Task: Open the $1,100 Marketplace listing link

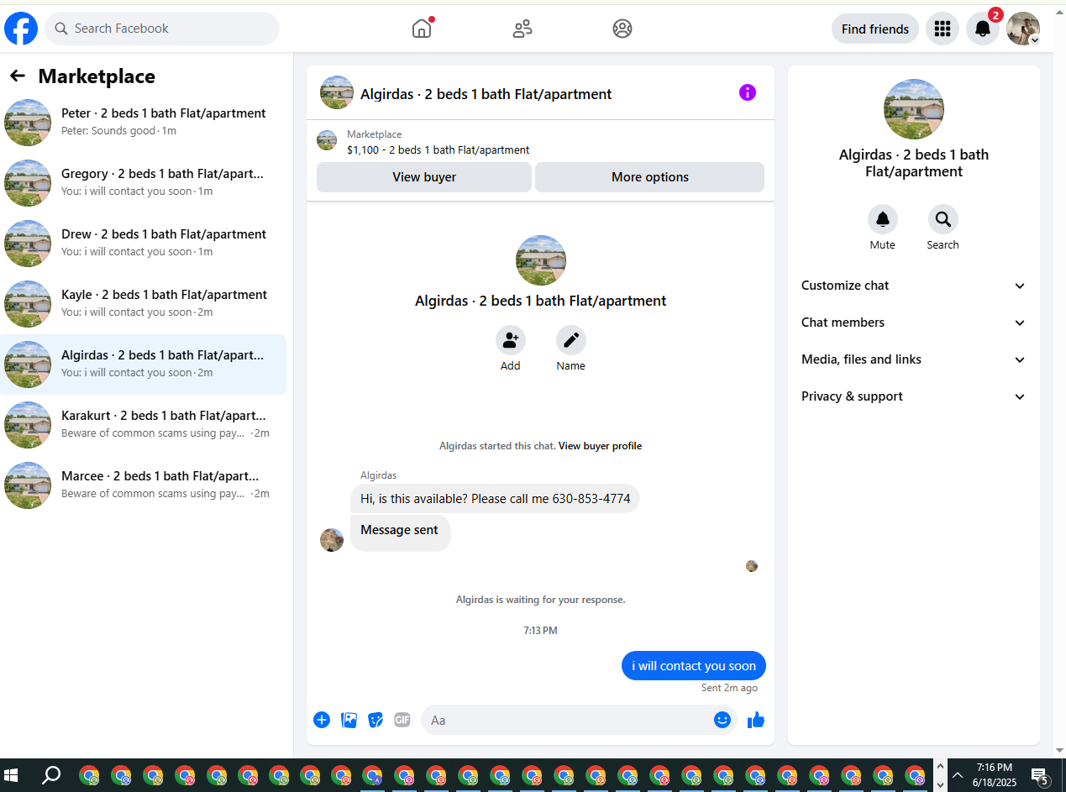Action: (438, 150)
